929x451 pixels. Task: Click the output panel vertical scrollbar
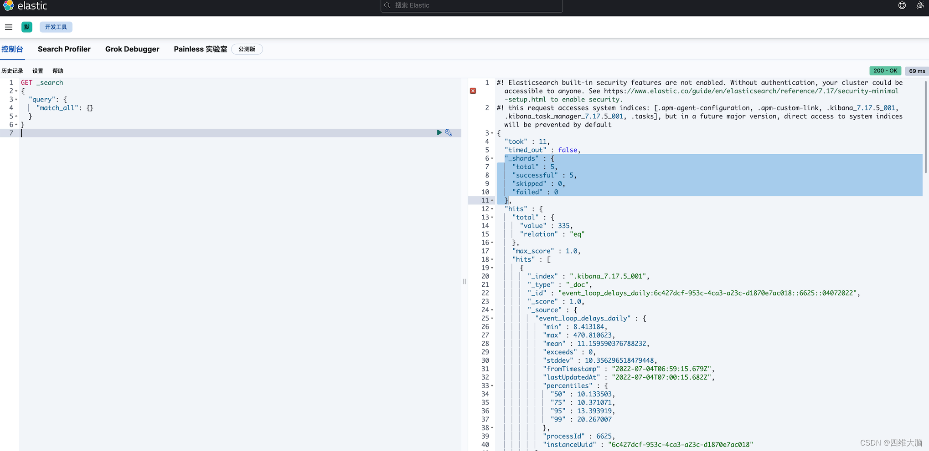pos(926,127)
